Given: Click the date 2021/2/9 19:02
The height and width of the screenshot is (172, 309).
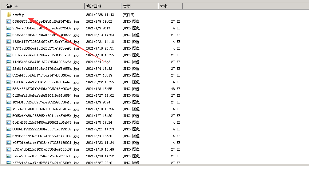Looking at the screenshot, I should [99, 21].
